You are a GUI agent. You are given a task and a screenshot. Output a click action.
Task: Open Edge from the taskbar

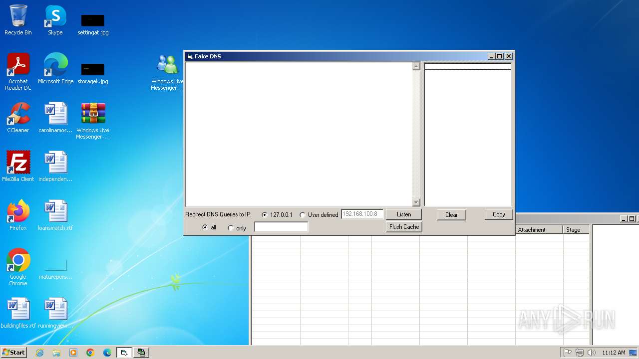(x=107, y=353)
